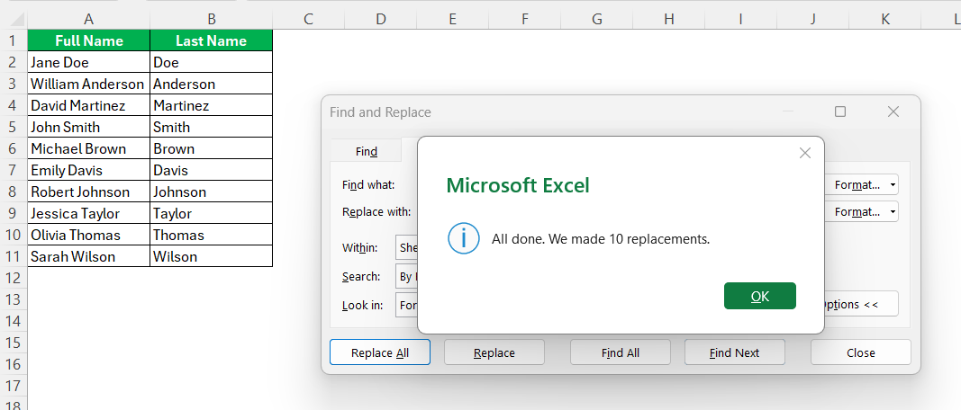Viewport: 961px width, 410px height.
Task: Select column G header
Action: pyautogui.click(x=597, y=20)
